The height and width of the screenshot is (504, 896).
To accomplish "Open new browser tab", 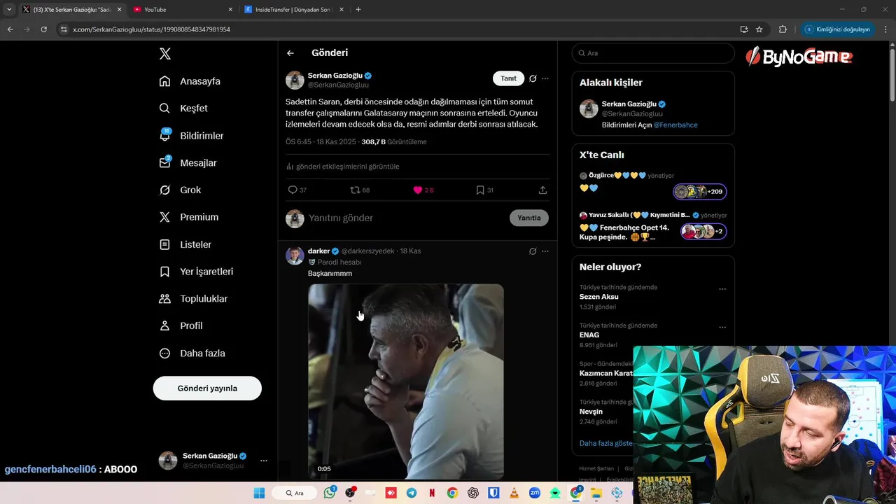I will point(358,10).
